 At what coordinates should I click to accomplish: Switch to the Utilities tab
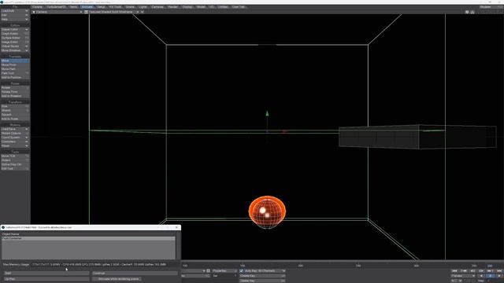223,7
